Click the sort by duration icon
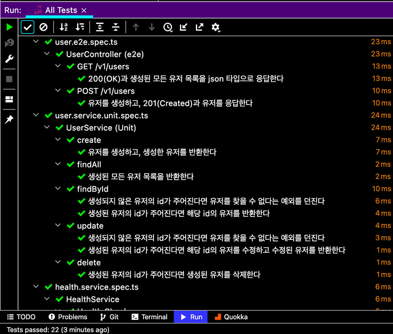Image resolution: width=393 pixels, height=334 pixels. (80, 27)
